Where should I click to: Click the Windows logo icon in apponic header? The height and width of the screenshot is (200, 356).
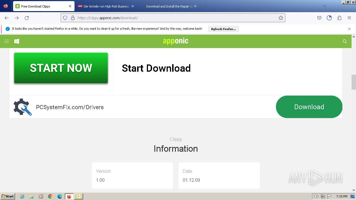pos(17,41)
